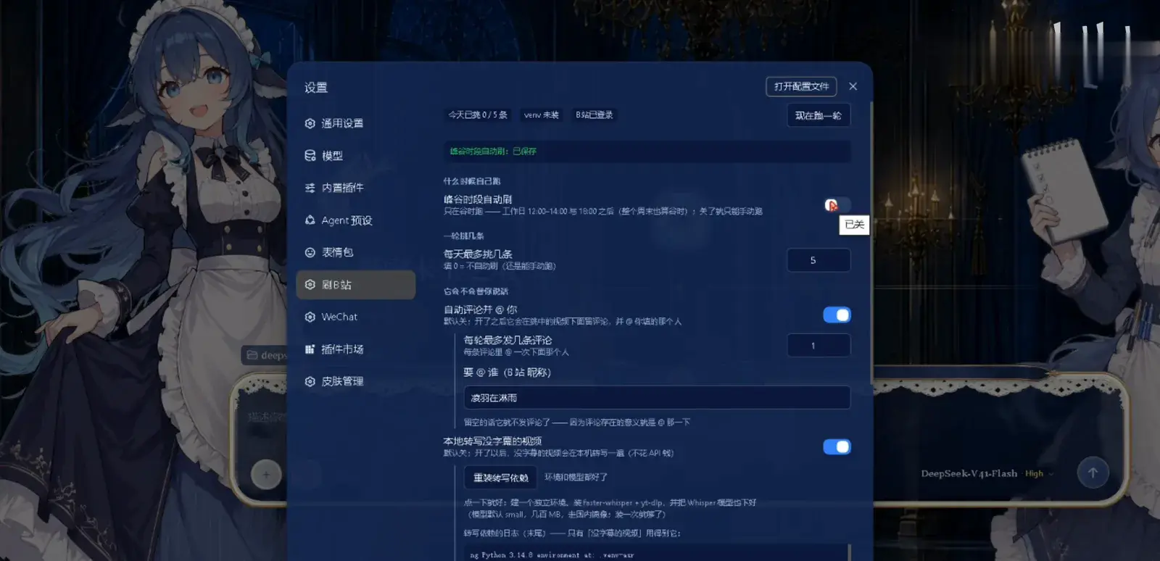Click the 重装转写依赖 button
Image resolution: width=1160 pixels, height=561 pixels.
click(x=500, y=478)
